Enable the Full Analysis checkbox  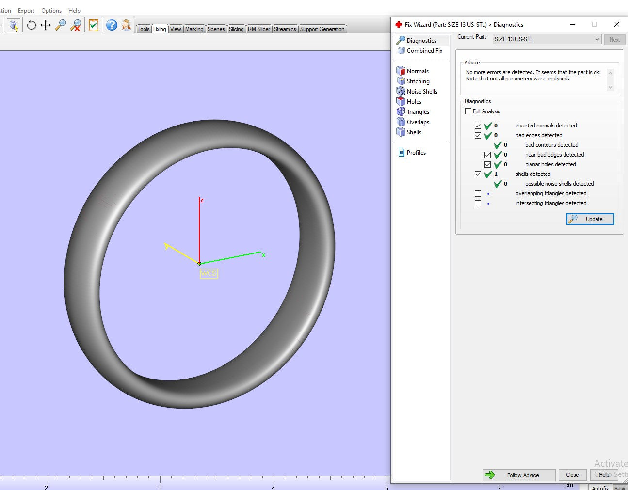click(468, 111)
